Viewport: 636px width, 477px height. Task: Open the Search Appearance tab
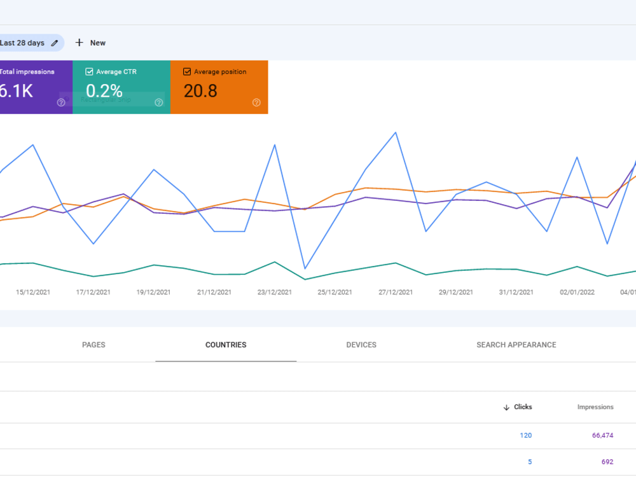pyautogui.click(x=516, y=345)
